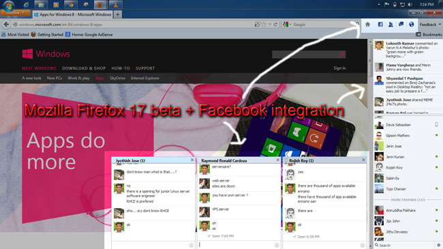Screen dimensions: 443x249
Task: Go to 'A new look' subpage
Action: [x=31, y=78]
